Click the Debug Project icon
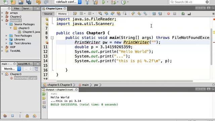The image size is (215, 121). [114, 2]
